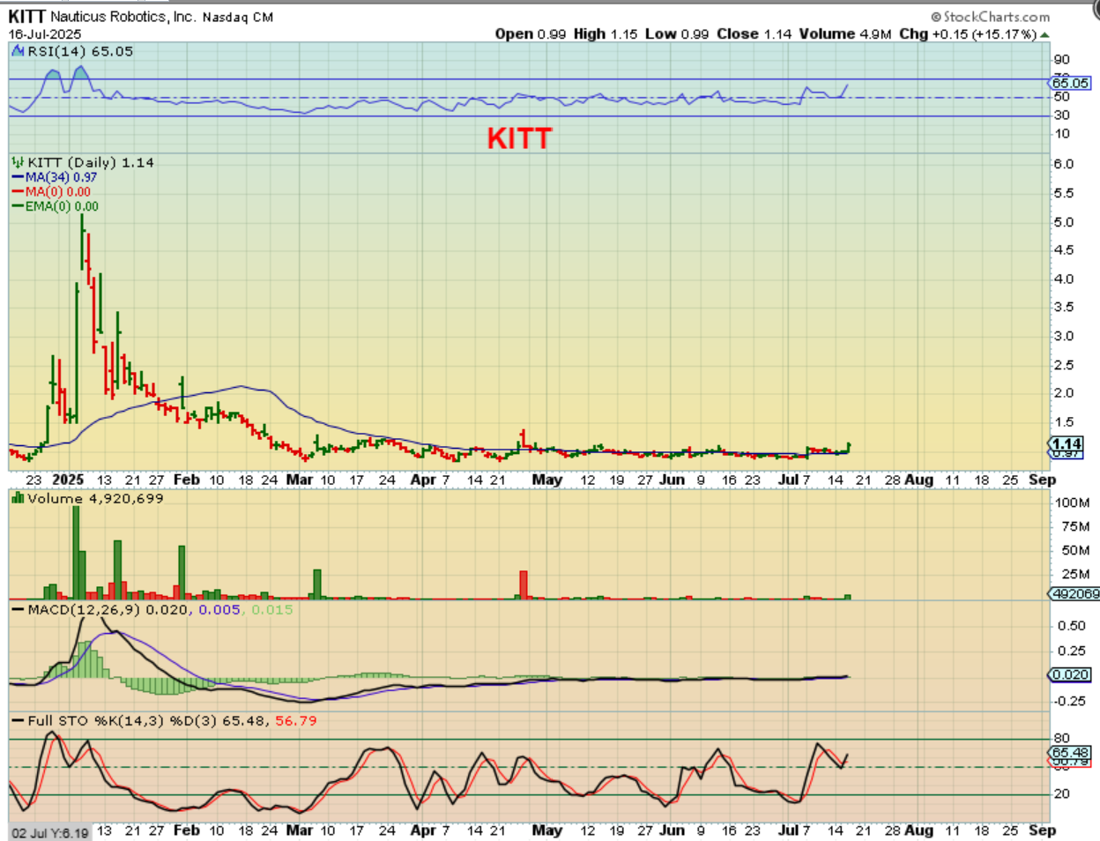Click the volume bars icon beside Volume label
The image size is (1100, 841).
tap(18, 498)
